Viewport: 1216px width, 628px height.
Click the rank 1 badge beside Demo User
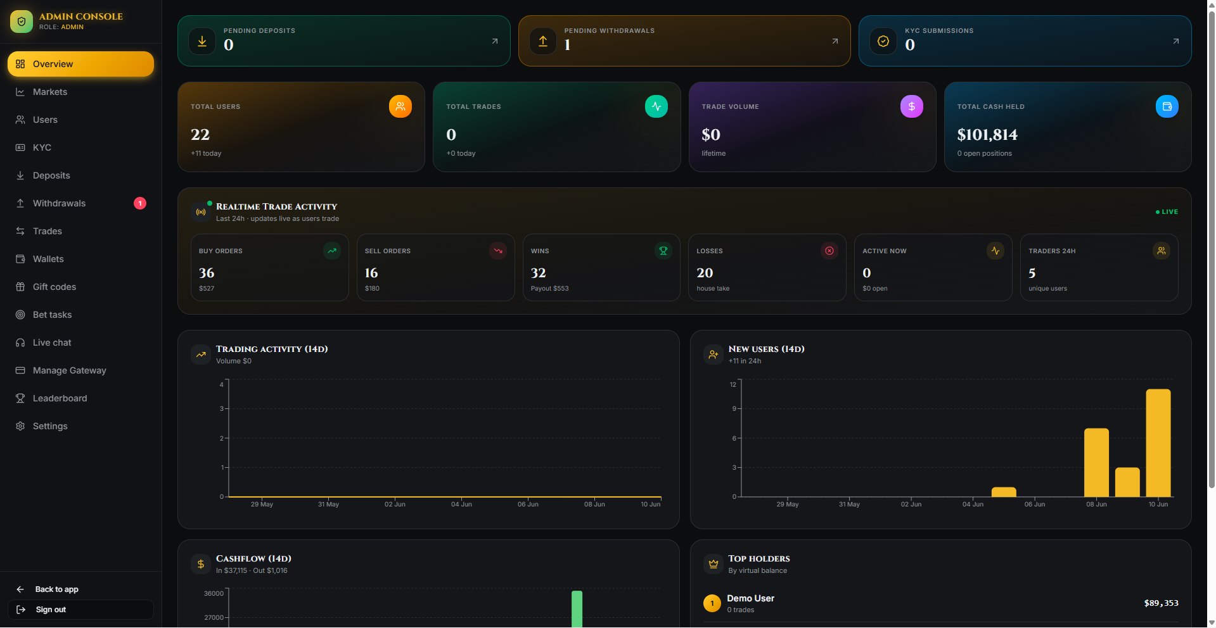712,603
